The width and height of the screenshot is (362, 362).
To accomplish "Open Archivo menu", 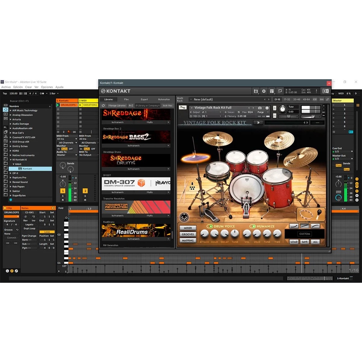I will (6, 87).
